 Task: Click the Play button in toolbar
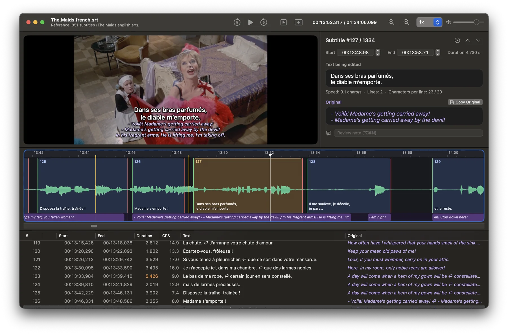(x=250, y=22)
